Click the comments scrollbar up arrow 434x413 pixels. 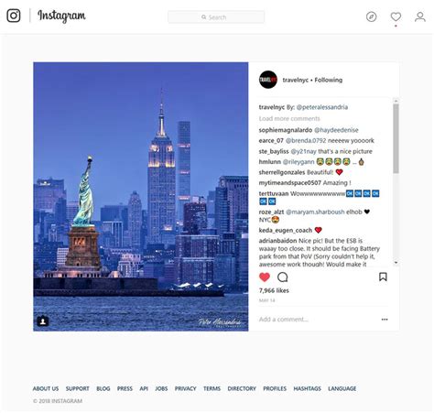click(396, 101)
